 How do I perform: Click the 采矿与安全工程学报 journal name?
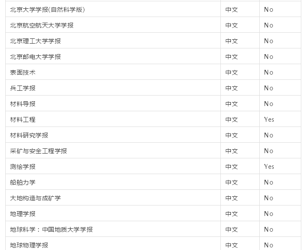(x=38, y=151)
